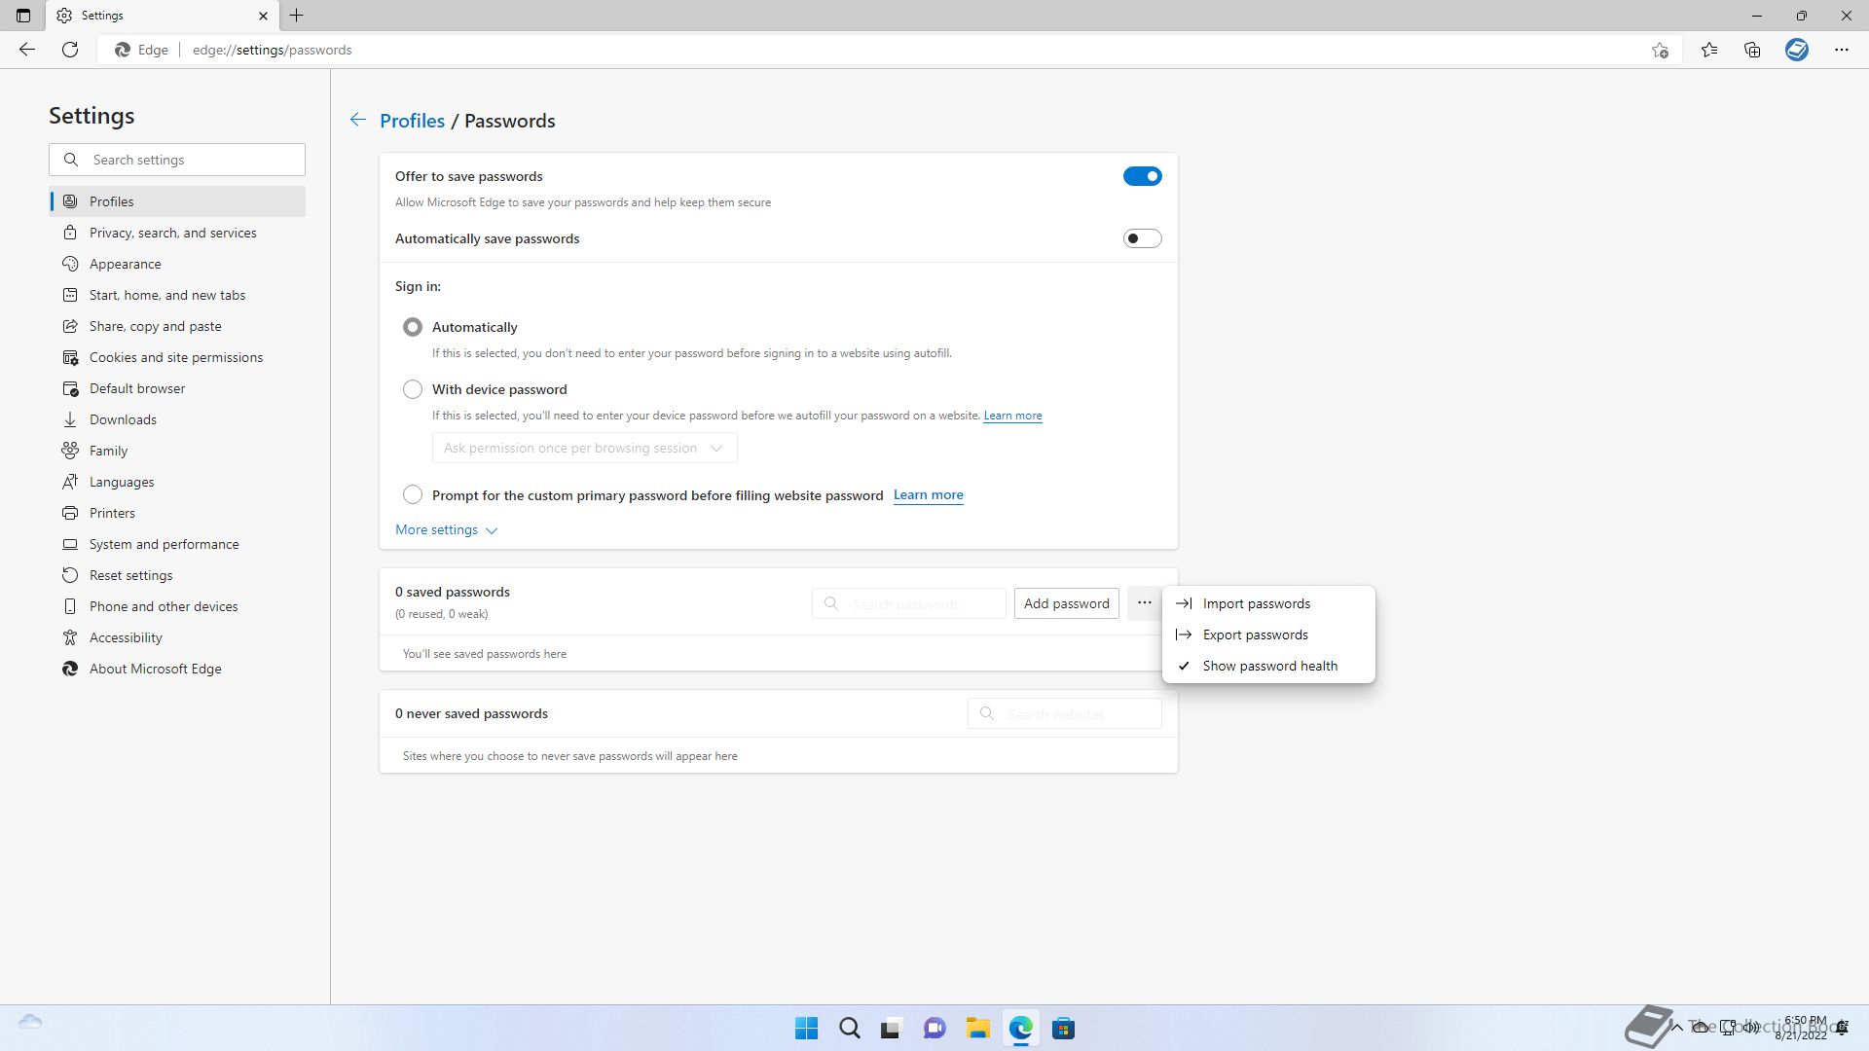
Task: Select custom primary password prompt radio option
Action: [x=413, y=494]
